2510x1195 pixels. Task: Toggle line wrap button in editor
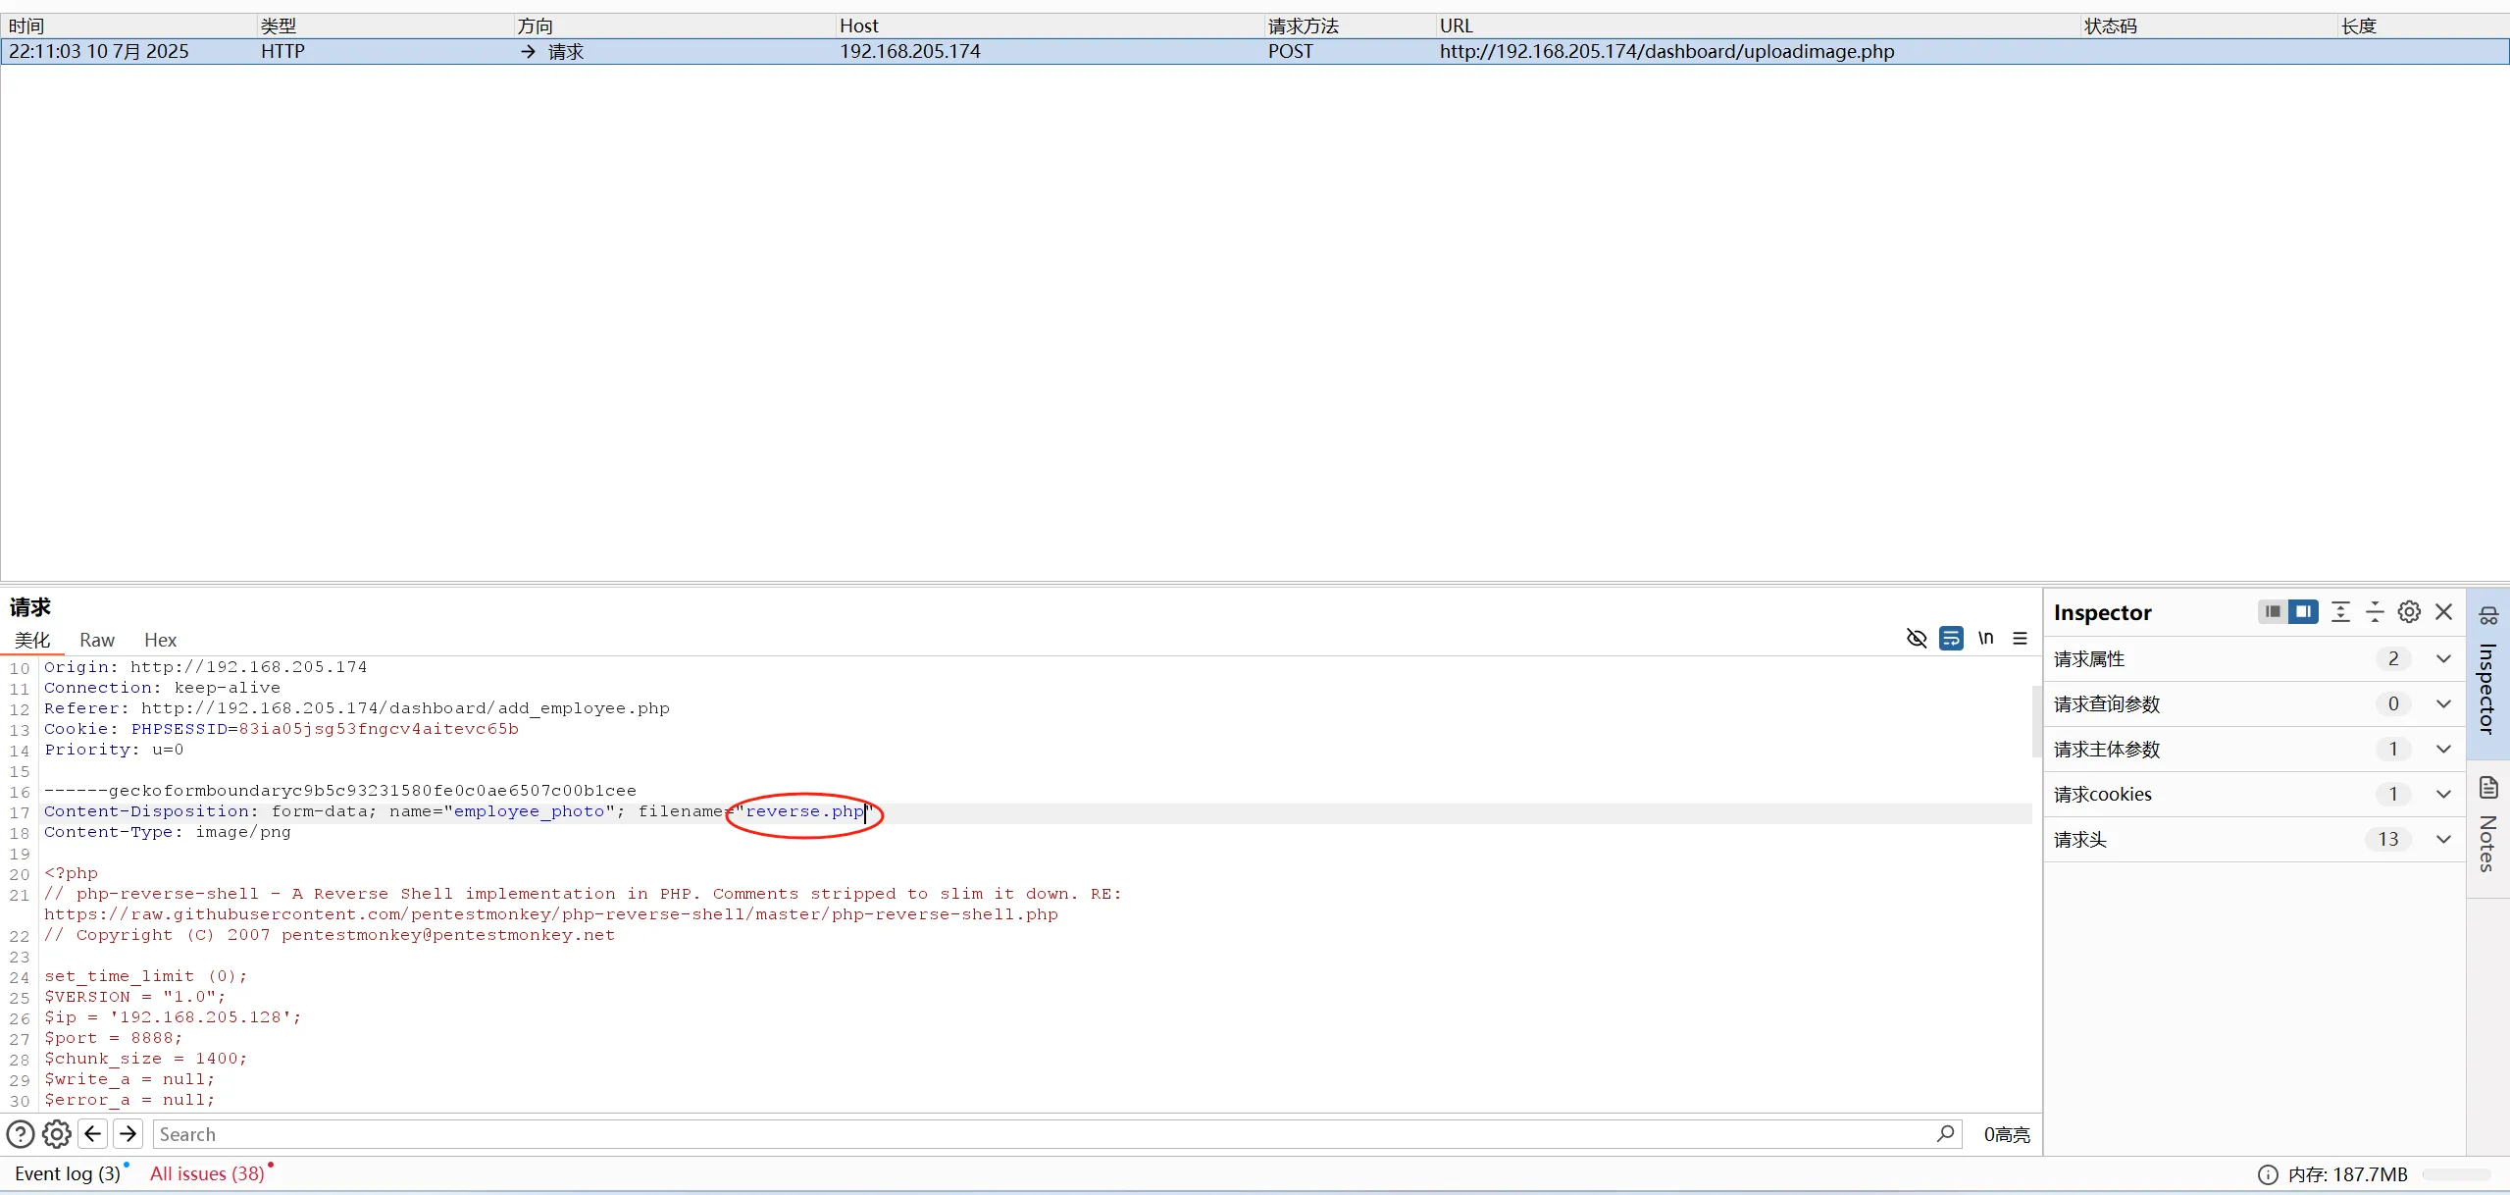click(1951, 639)
